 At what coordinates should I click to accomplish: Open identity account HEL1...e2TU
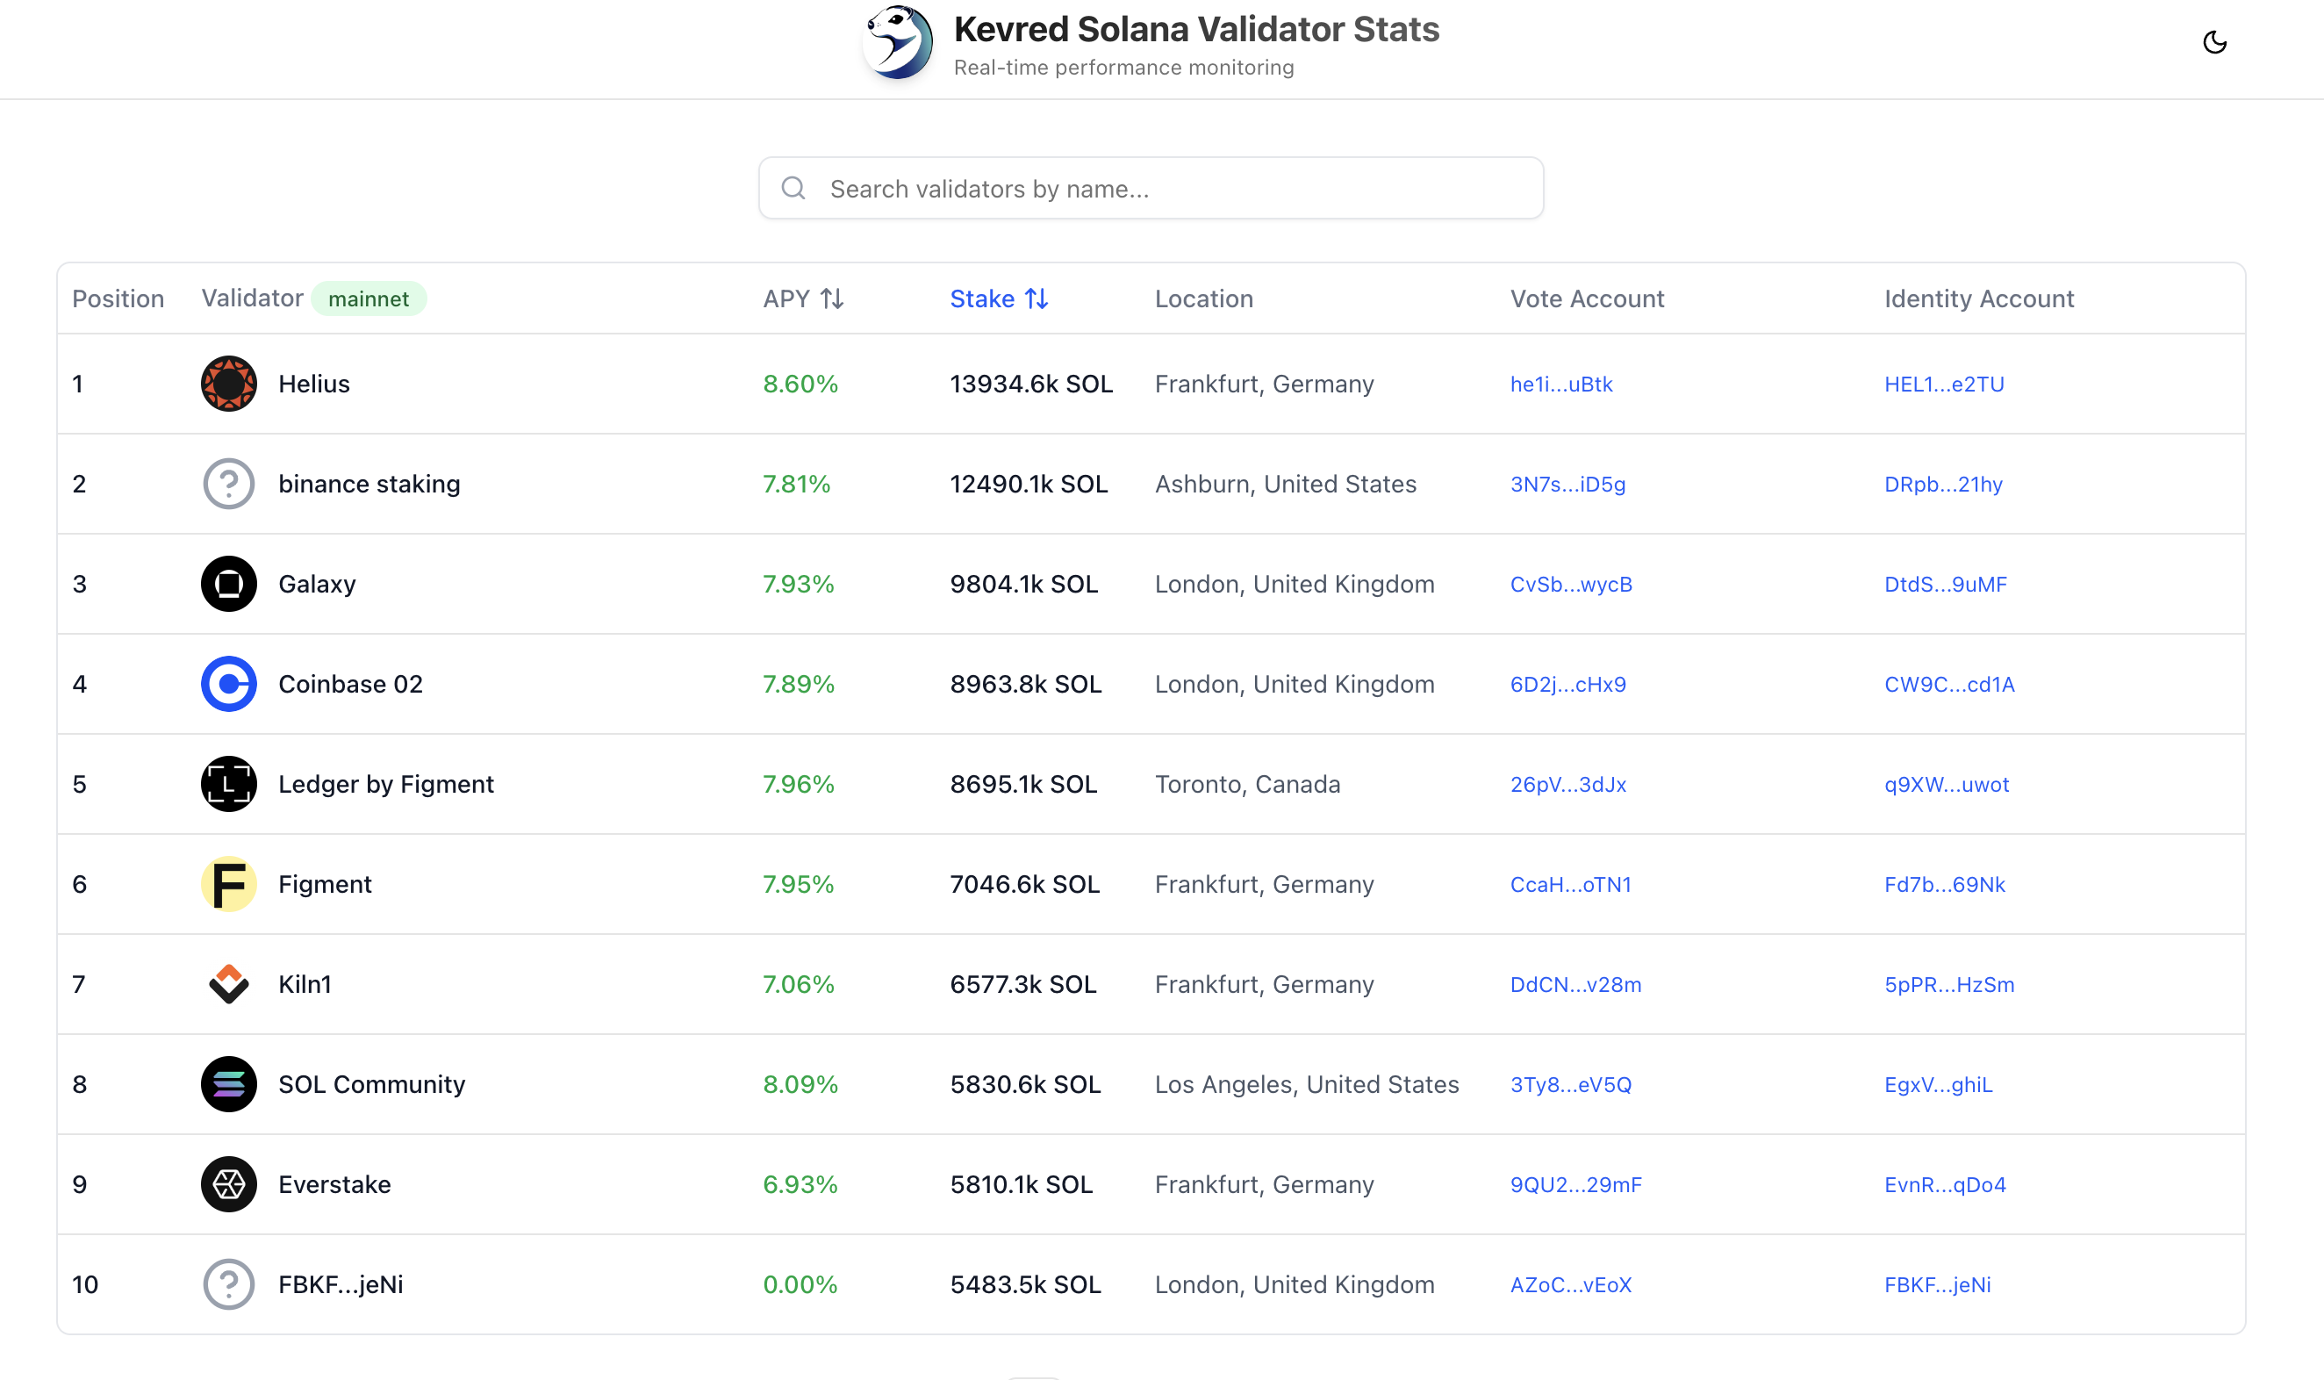tap(1944, 384)
